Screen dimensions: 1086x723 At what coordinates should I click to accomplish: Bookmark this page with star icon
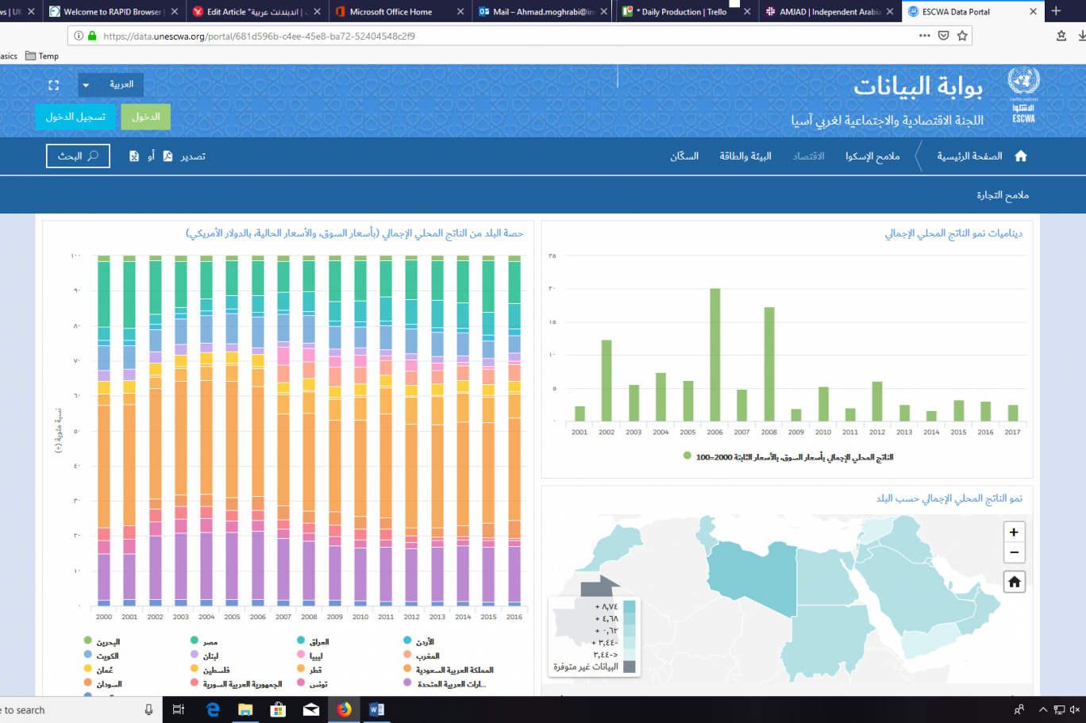[x=962, y=36]
